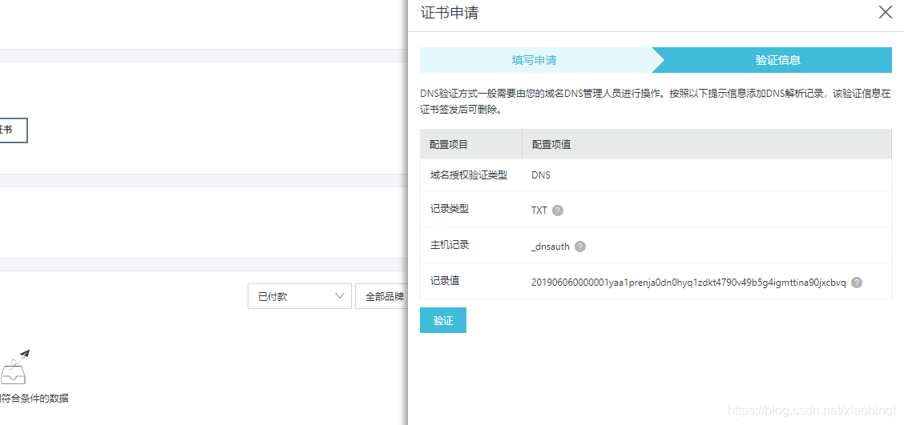Click the 记录值 label
The width and height of the screenshot is (904, 425).
pos(445,281)
